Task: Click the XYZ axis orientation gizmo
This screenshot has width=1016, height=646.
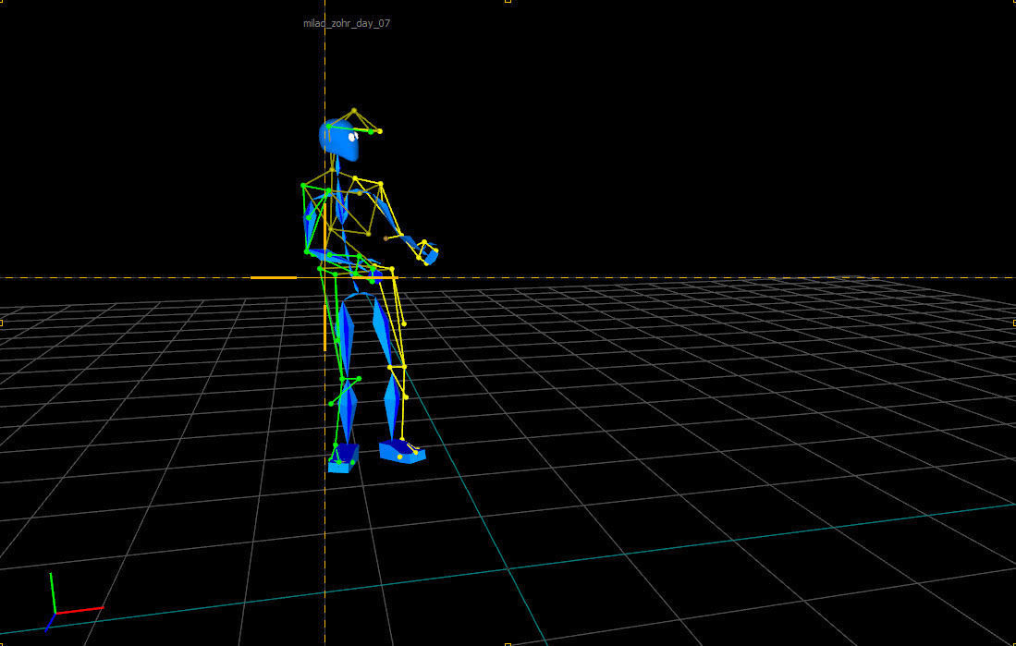Action: (x=73, y=603)
